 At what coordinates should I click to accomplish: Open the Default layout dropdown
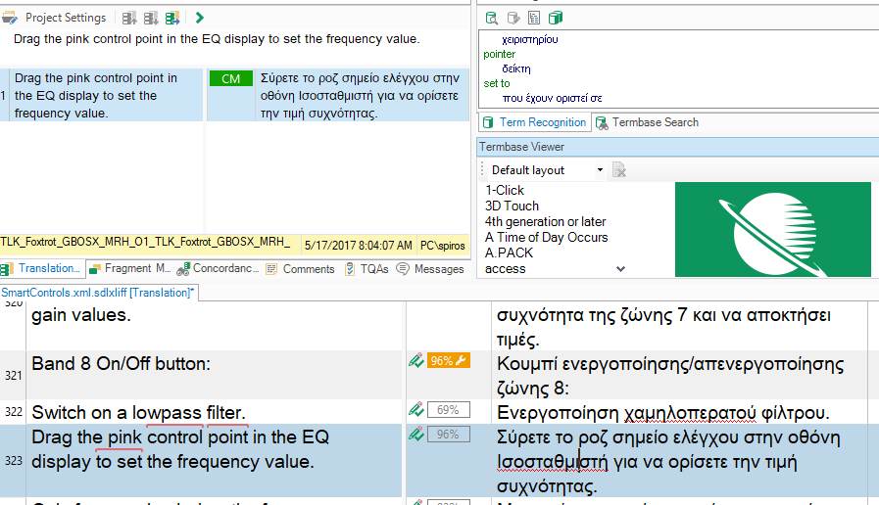pyautogui.click(x=600, y=169)
